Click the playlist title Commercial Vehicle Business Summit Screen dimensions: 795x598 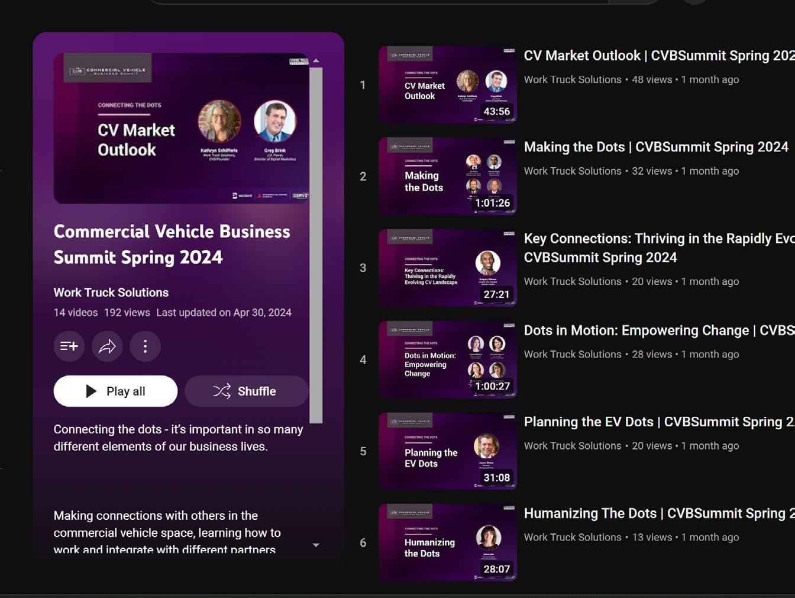click(172, 244)
